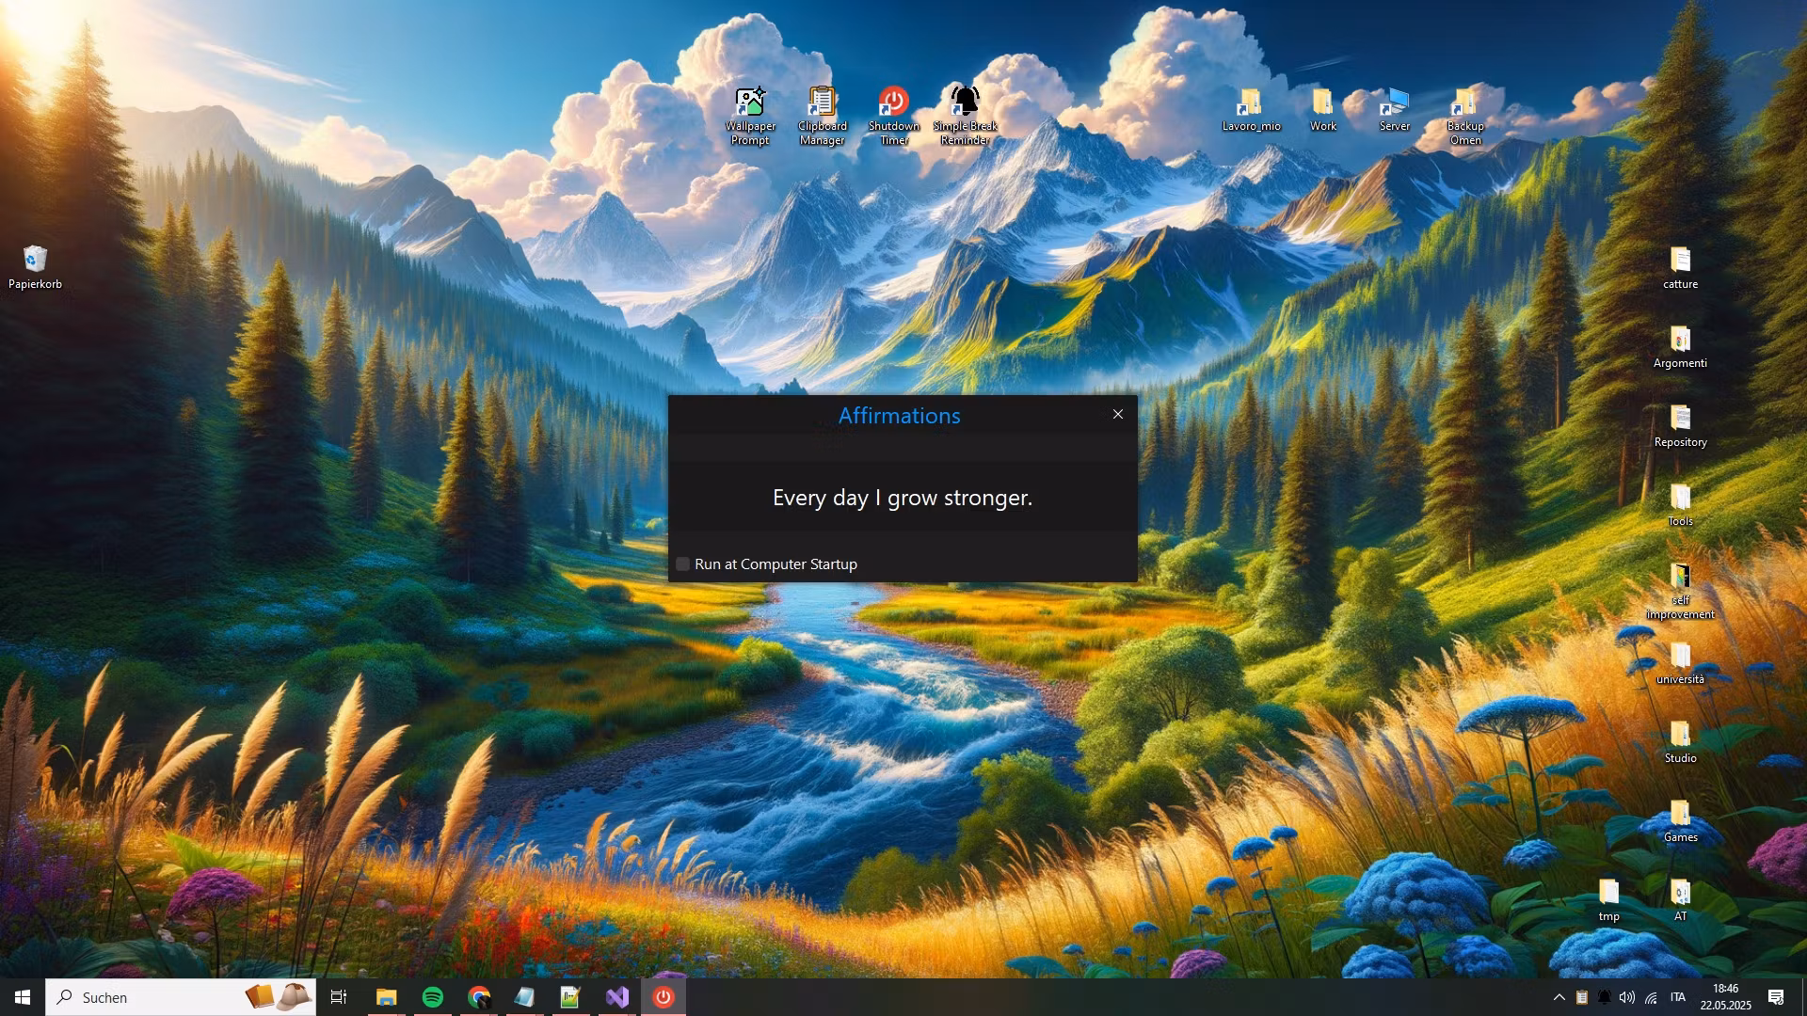The image size is (1807, 1016).
Task: Open the Wallpaper Prompt desktop shortcut
Action: [x=750, y=116]
